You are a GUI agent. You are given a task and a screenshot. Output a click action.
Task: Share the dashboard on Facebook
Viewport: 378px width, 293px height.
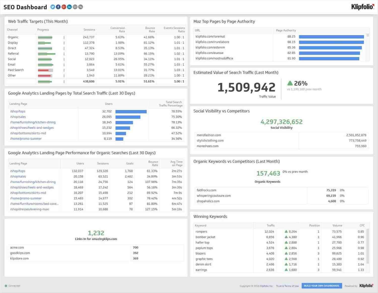[x=58, y=7]
